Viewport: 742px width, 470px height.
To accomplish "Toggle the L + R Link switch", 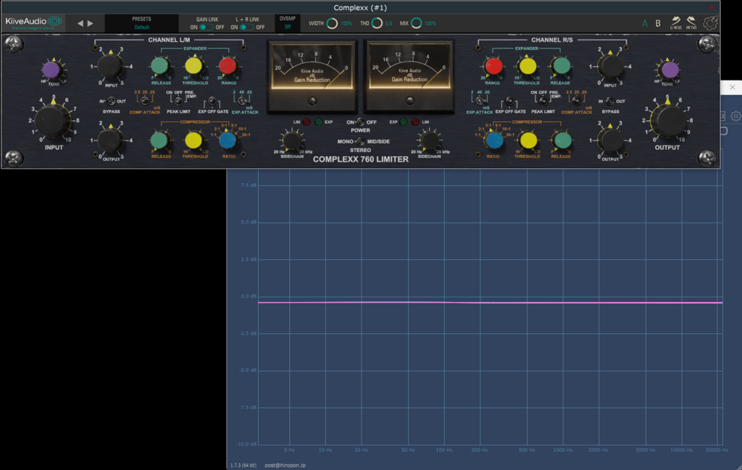I will click(246, 28).
